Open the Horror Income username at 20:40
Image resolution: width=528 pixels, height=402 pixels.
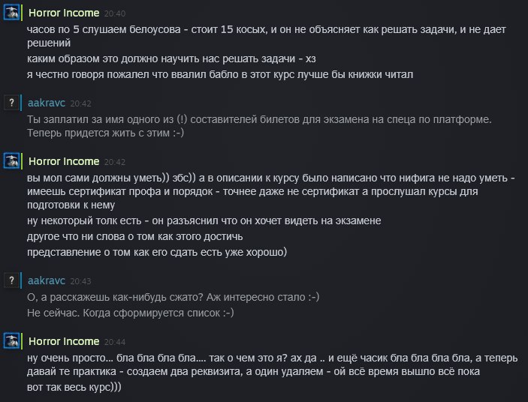(x=64, y=13)
